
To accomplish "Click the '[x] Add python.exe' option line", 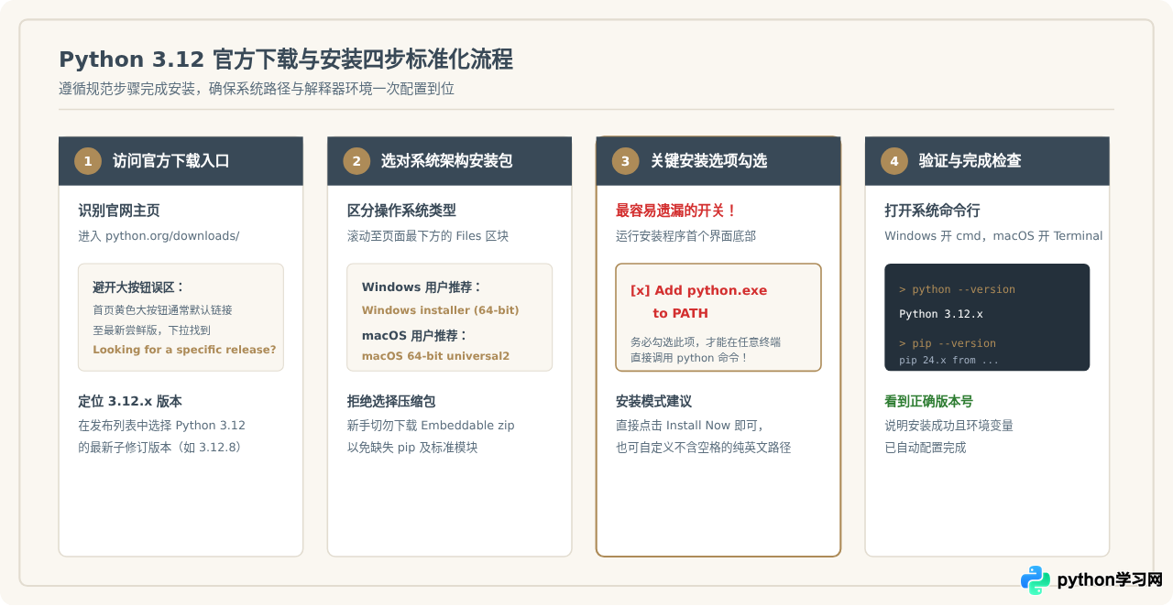I will (x=698, y=290).
